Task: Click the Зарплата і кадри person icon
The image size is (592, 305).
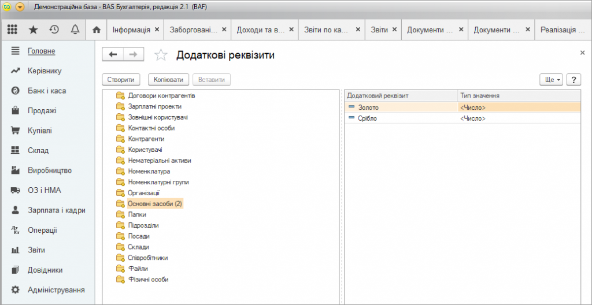Action: tap(15, 210)
